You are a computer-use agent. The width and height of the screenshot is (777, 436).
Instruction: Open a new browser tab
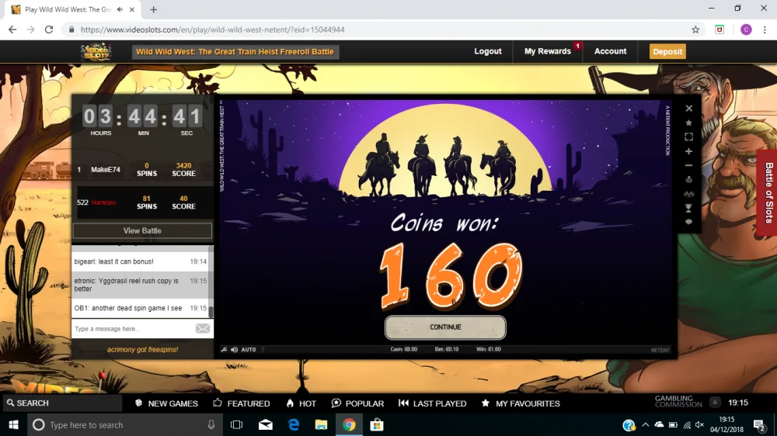(x=154, y=9)
